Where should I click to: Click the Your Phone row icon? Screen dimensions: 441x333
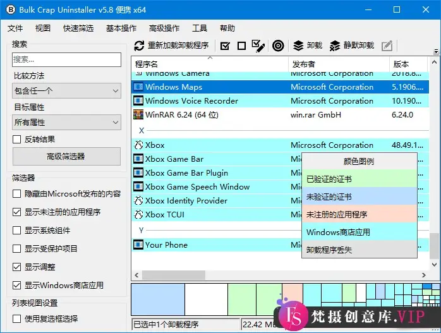[138, 245]
